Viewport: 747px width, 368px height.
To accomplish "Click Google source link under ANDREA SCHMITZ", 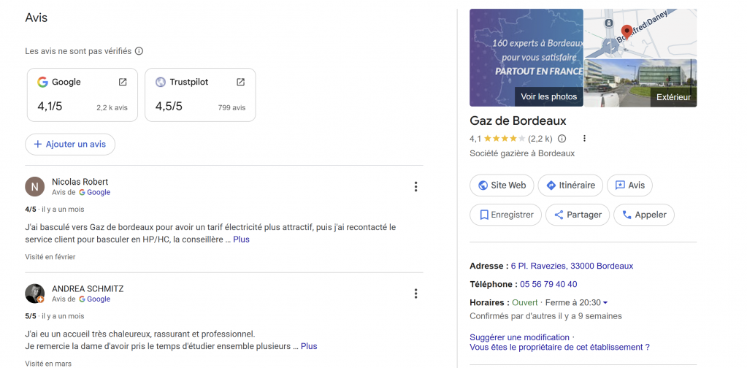I will coord(94,299).
